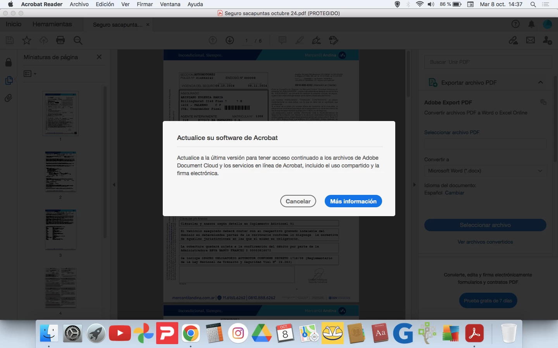Open the Firmar menu
Image resolution: width=558 pixels, height=348 pixels.
click(145, 4)
